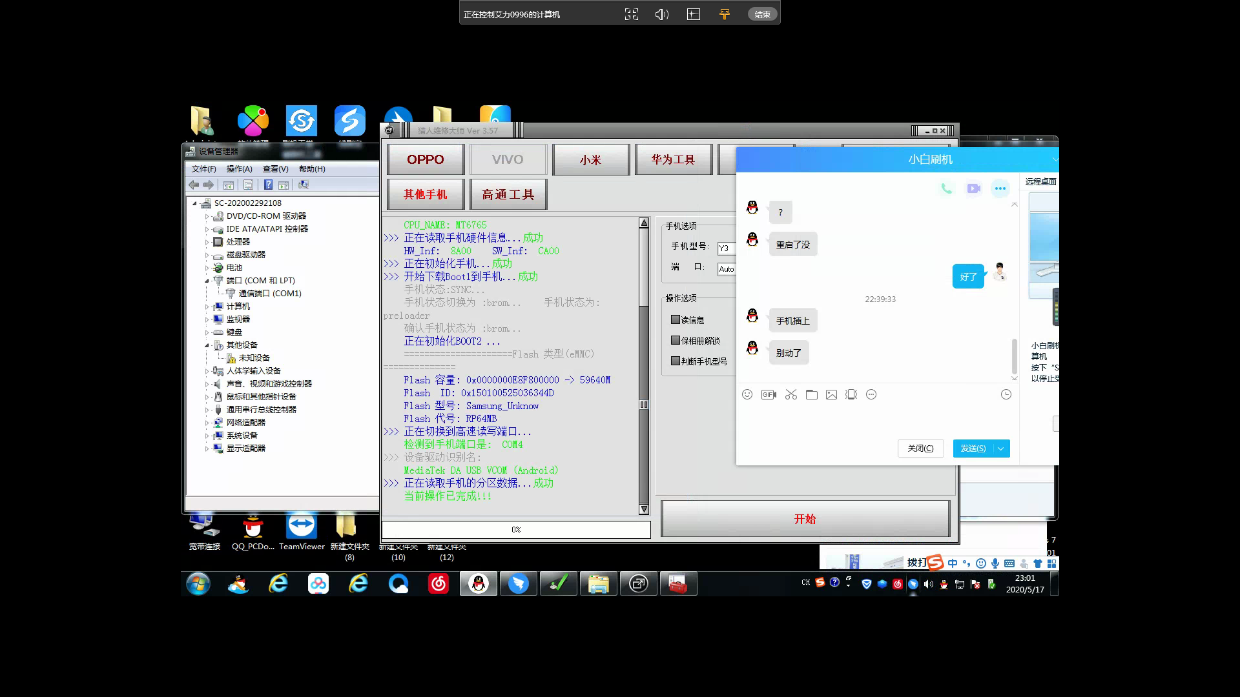Click the forward arrow in Device Manager toolbar
The image size is (1240, 697).
pos(209,185)
